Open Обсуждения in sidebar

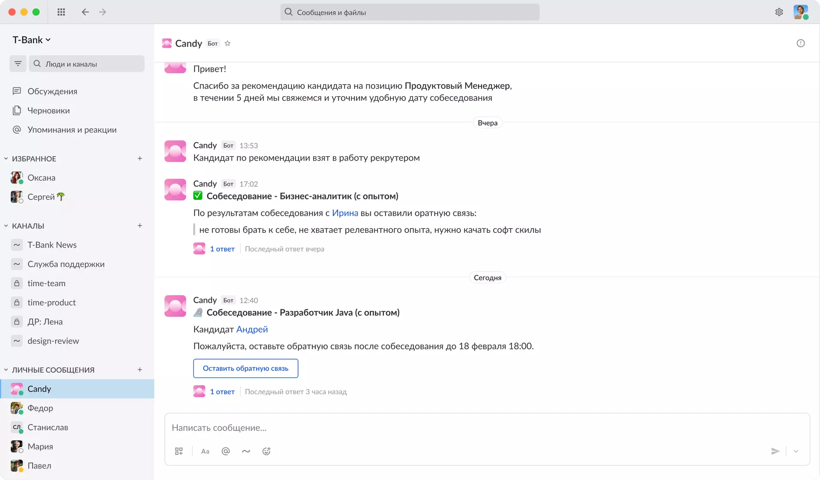click(52, 91)
